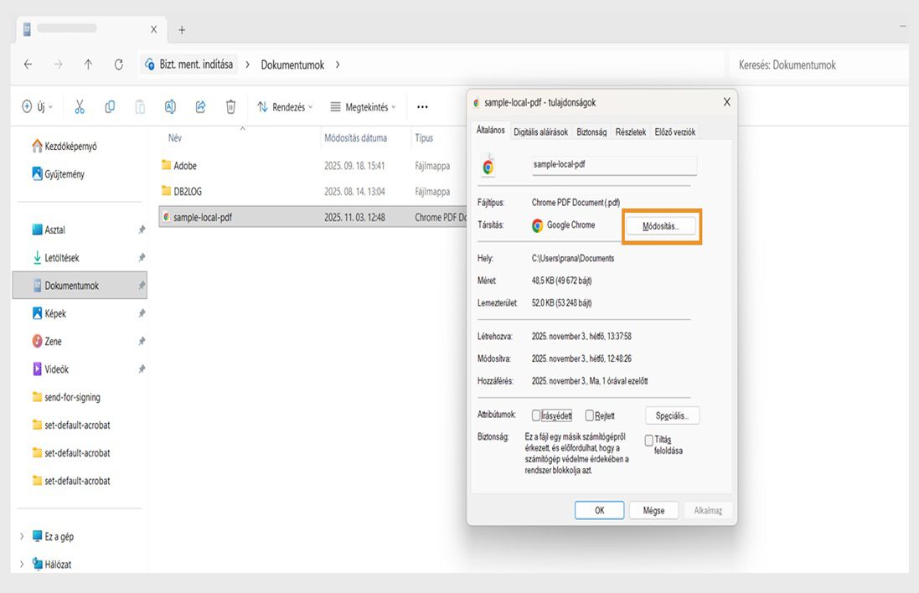Click the Speciális advanced attributes button
The width and height of the screenshot is (919, 593).
point(672,415)
